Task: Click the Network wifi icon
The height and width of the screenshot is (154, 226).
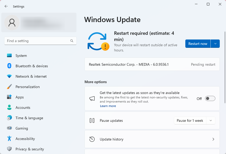Action: click(9, 76)
